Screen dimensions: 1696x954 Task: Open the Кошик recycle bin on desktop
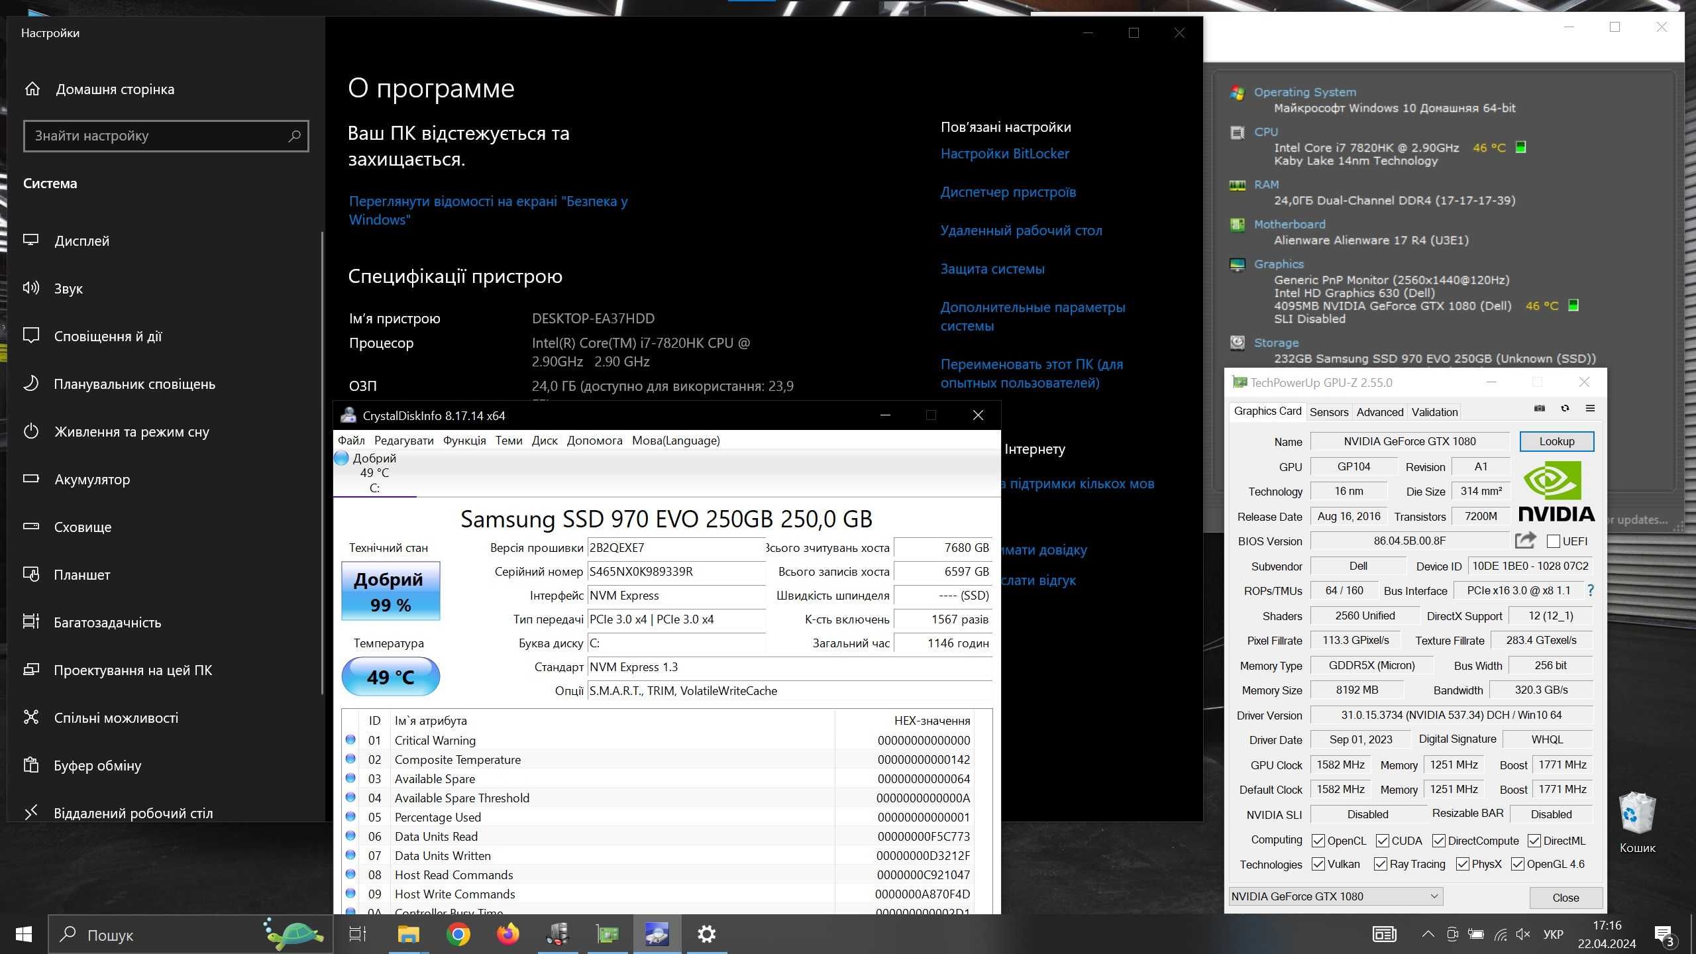point(1637,822)
